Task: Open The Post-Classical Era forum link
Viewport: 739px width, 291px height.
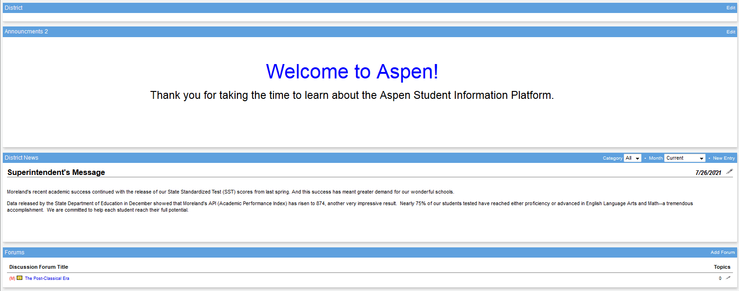Action: 47,278
